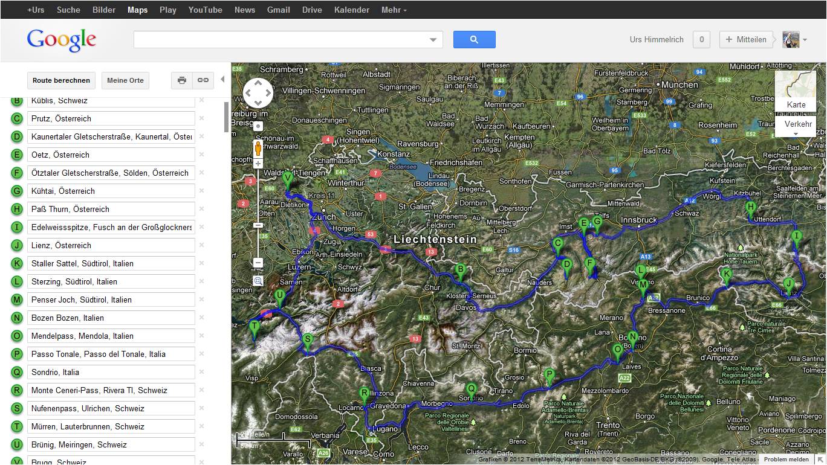Open Kalender from the top bar
The height and width of the screenshot is (465, 827).
(x=351, y=10)
